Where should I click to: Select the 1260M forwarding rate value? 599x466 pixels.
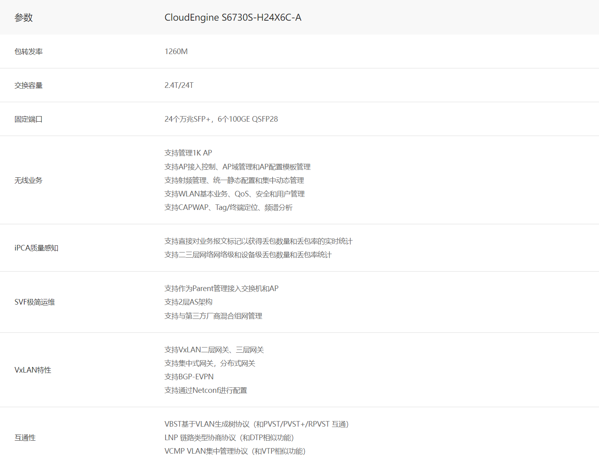coord(176,52)
